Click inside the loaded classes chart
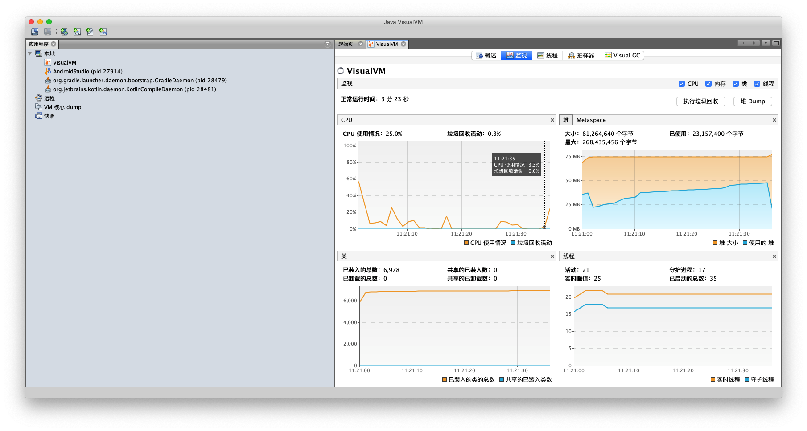The image size is (807, 431). [454, 326]
